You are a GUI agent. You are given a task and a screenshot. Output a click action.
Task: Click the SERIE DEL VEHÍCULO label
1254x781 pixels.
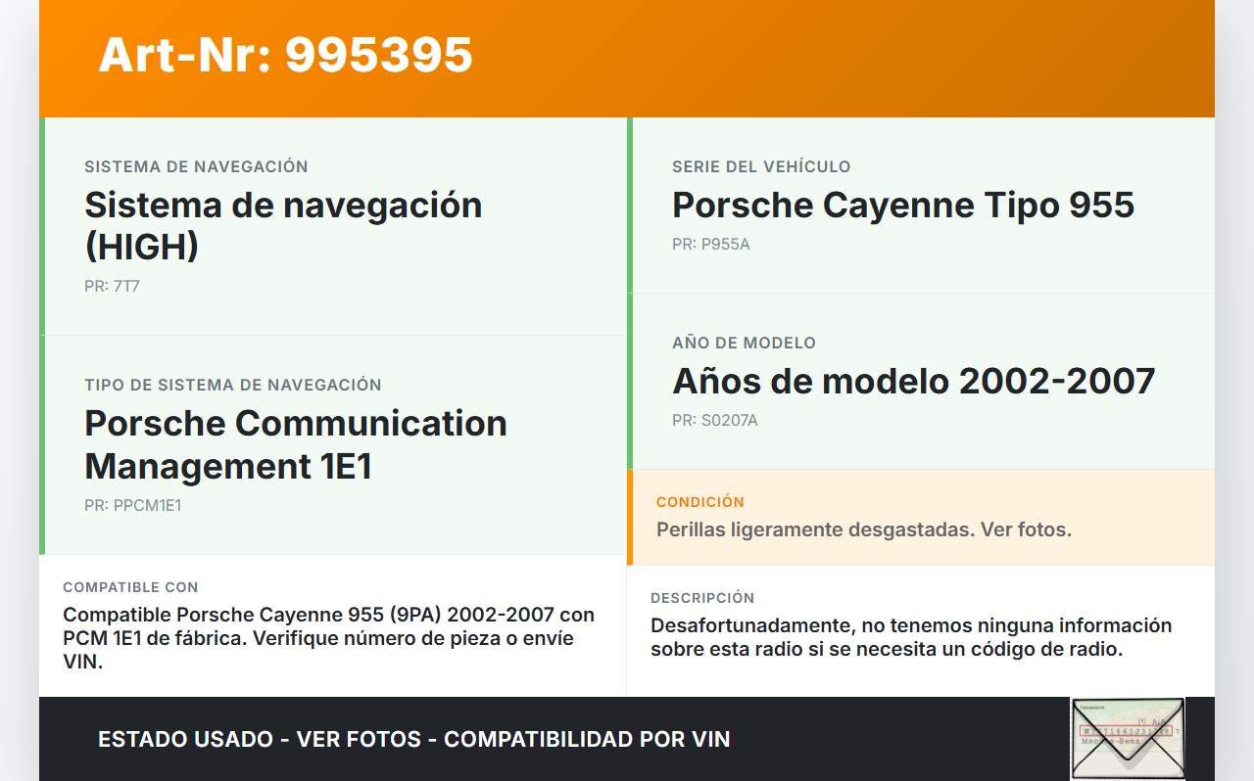[x=760, y=167]
